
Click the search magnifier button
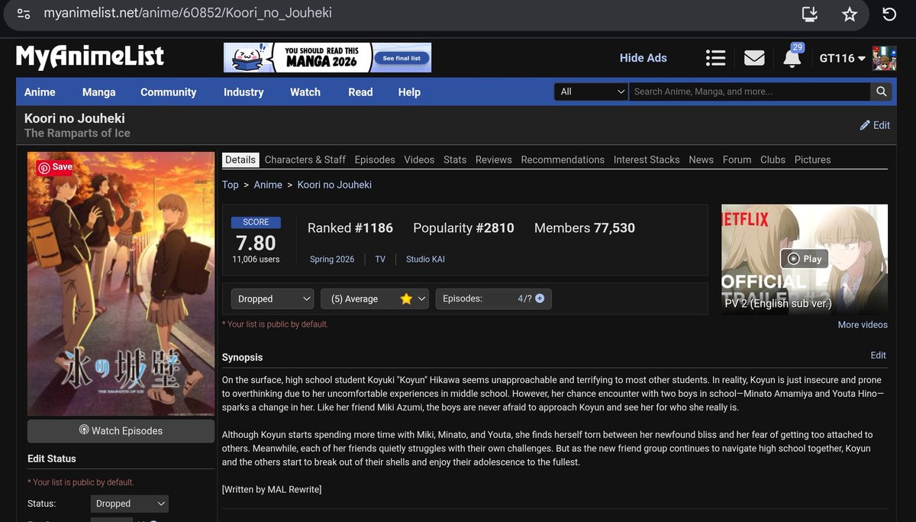882,92
